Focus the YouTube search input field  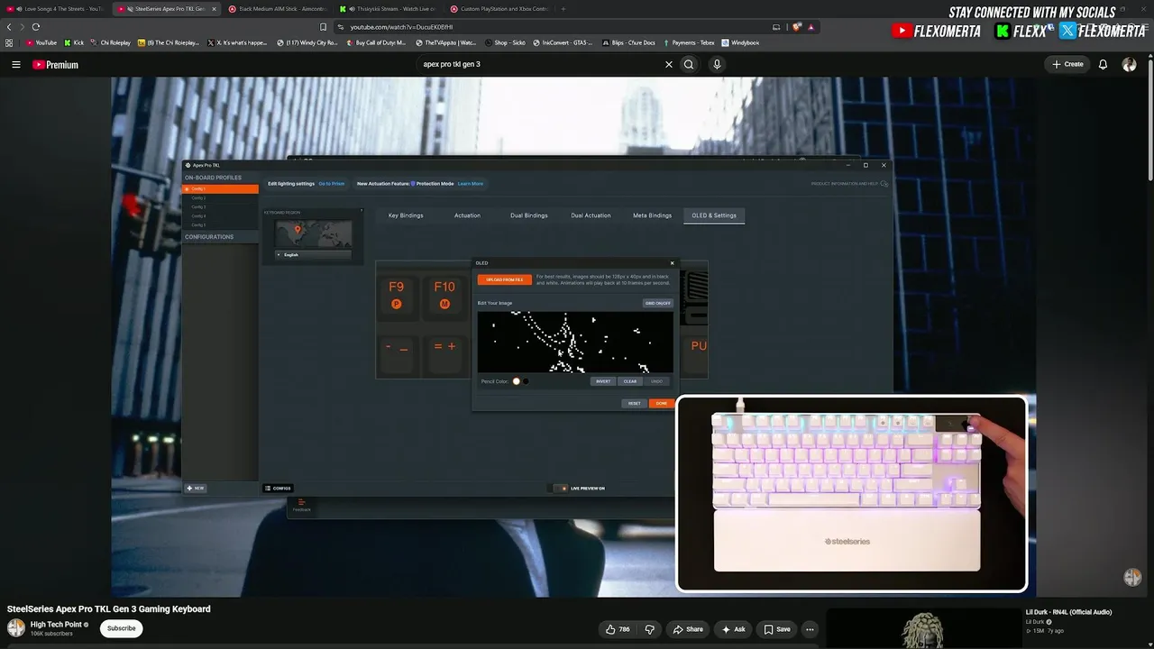(541, 65)
